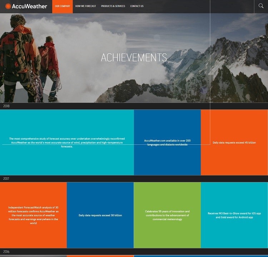Click the AccuWeather sun logo
Screen dimensions: 268x257
tap(8, 6)
